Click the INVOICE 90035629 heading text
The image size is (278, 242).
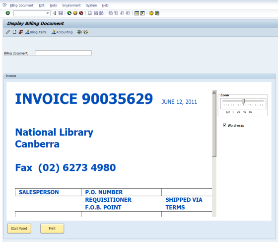(84, 99)
